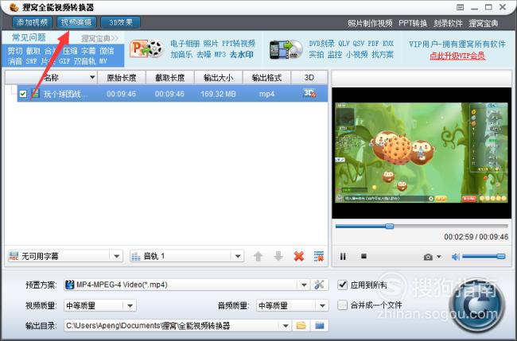Open the title bar menu icon
Image resolution: width=517 pixels, height=341 pixels.
461,7
